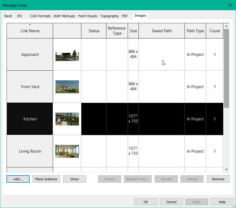Click Living Room's In Project path type

point(195,151)
